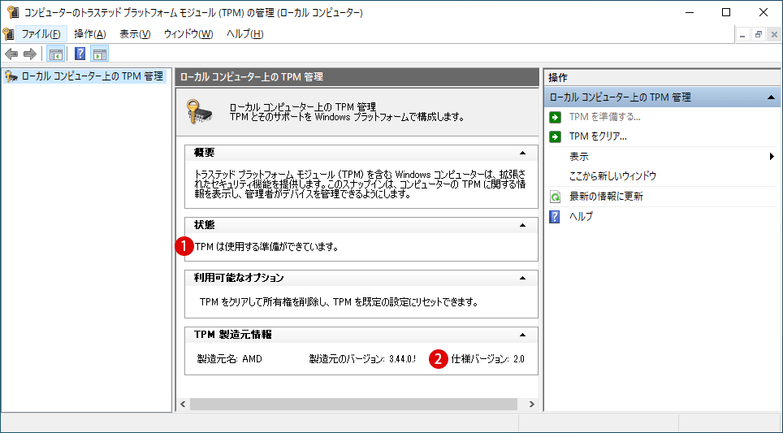Viewport: 783px width, 433px height.
Task: Open the ファイル(F) menu
Action: coord(41,34)
